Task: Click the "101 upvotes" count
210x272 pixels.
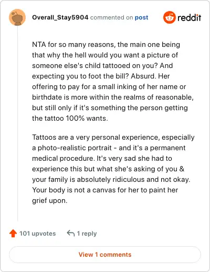Action: click(37, 234)
